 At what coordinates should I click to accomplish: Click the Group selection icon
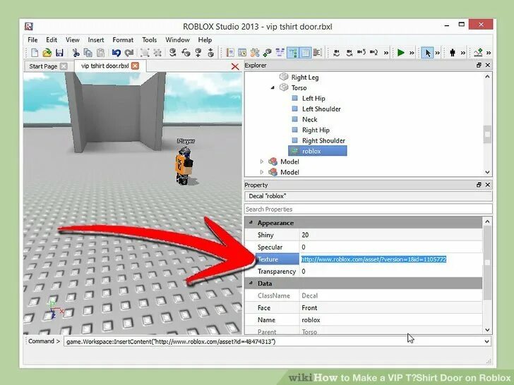[145, 52]
